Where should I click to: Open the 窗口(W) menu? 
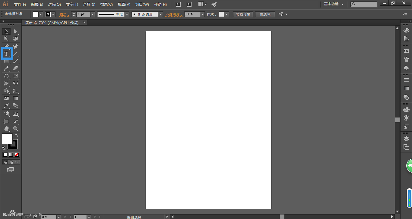click(142, 5)
